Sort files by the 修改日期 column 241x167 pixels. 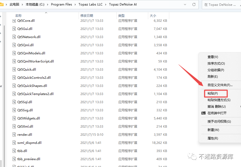[x=87, y=16]
